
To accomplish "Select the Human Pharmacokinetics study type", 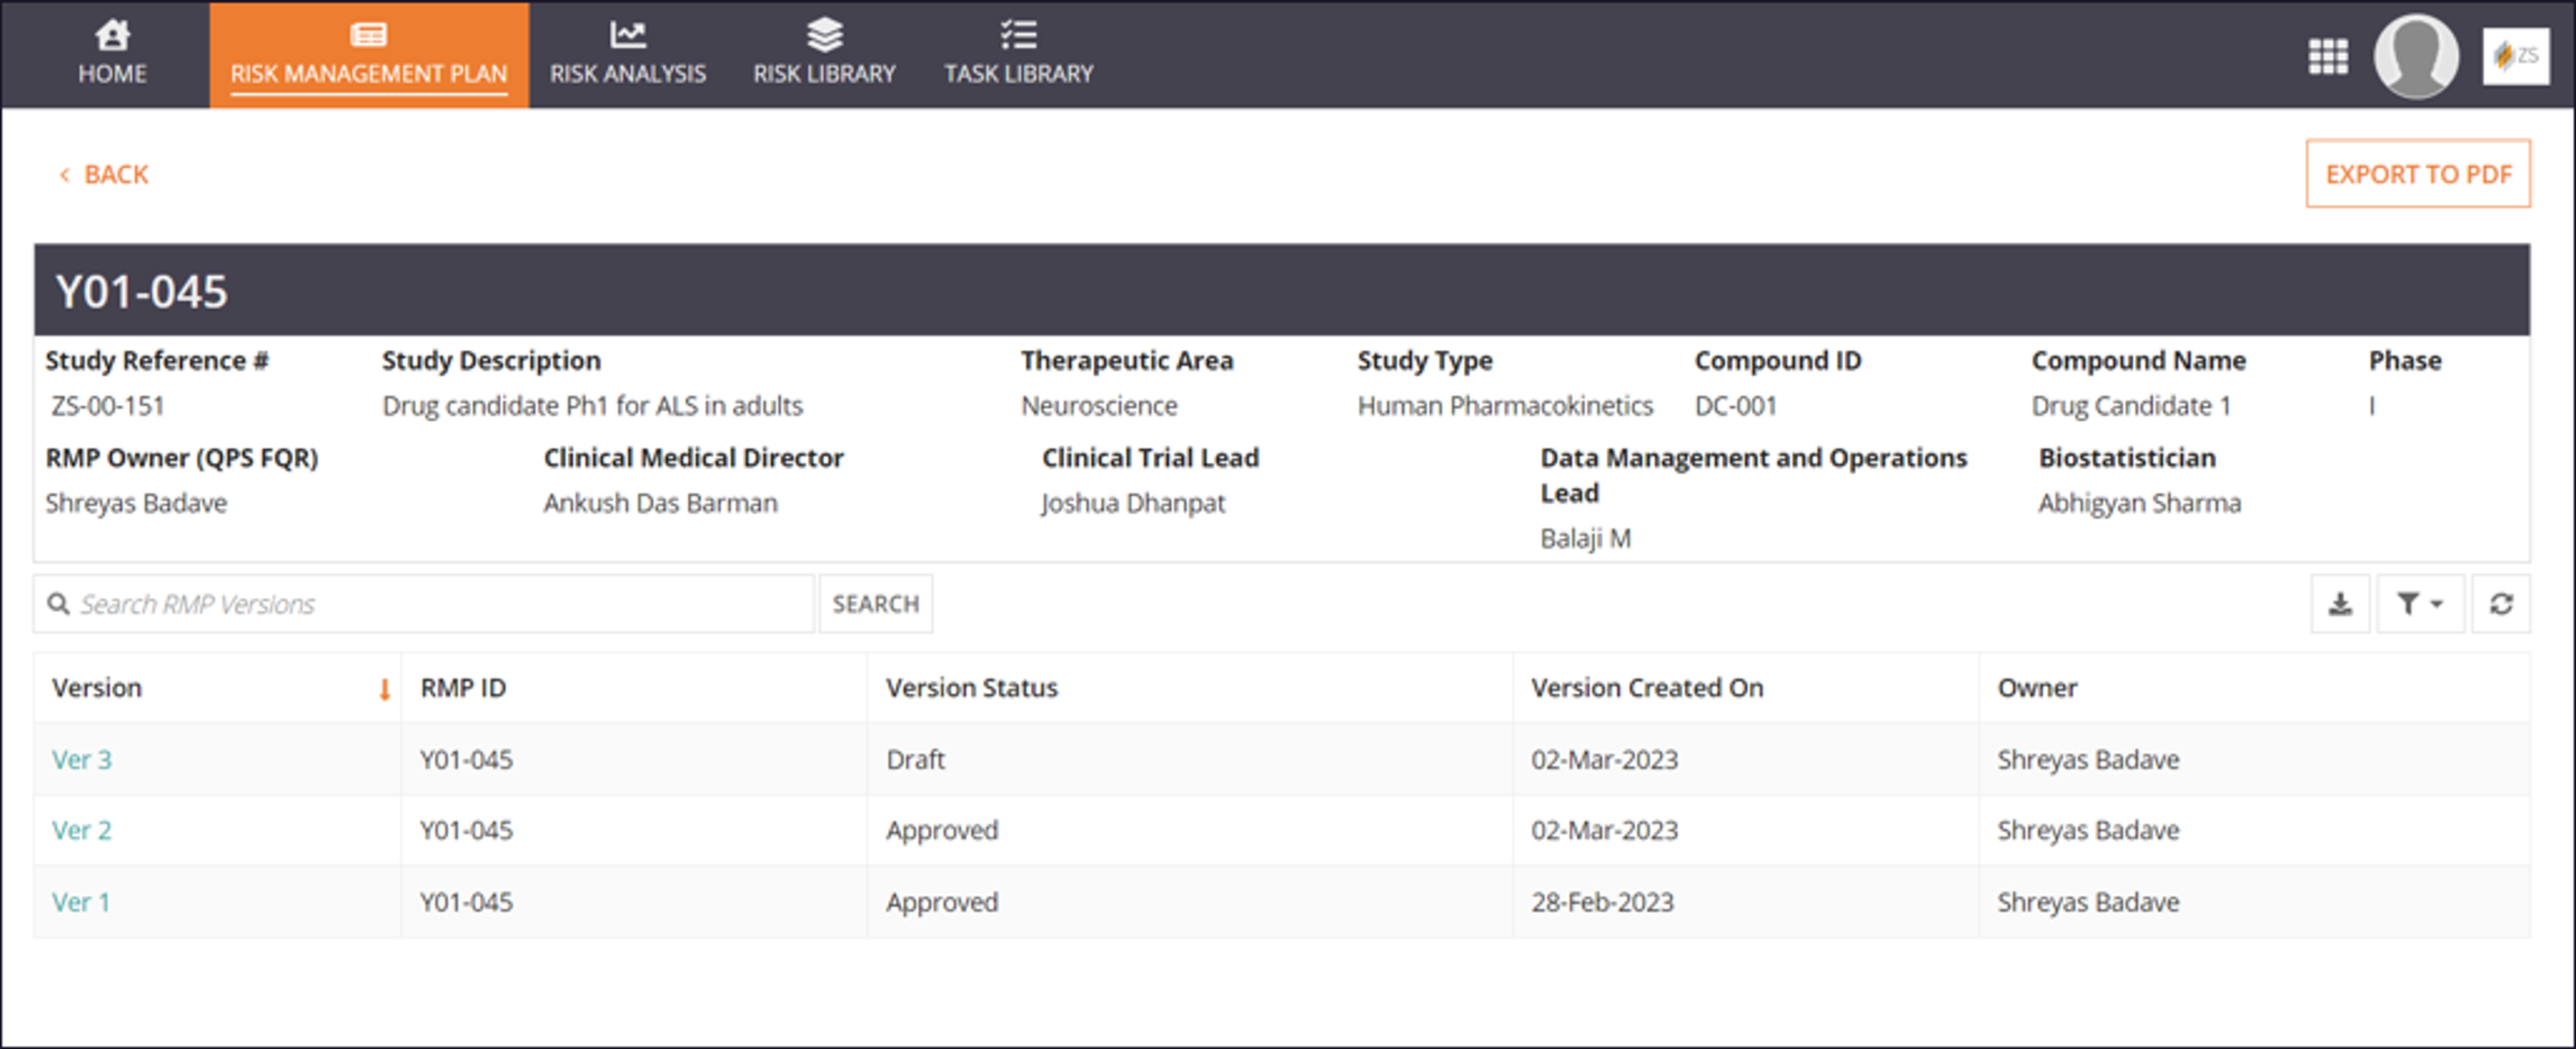I will 1505,406.
